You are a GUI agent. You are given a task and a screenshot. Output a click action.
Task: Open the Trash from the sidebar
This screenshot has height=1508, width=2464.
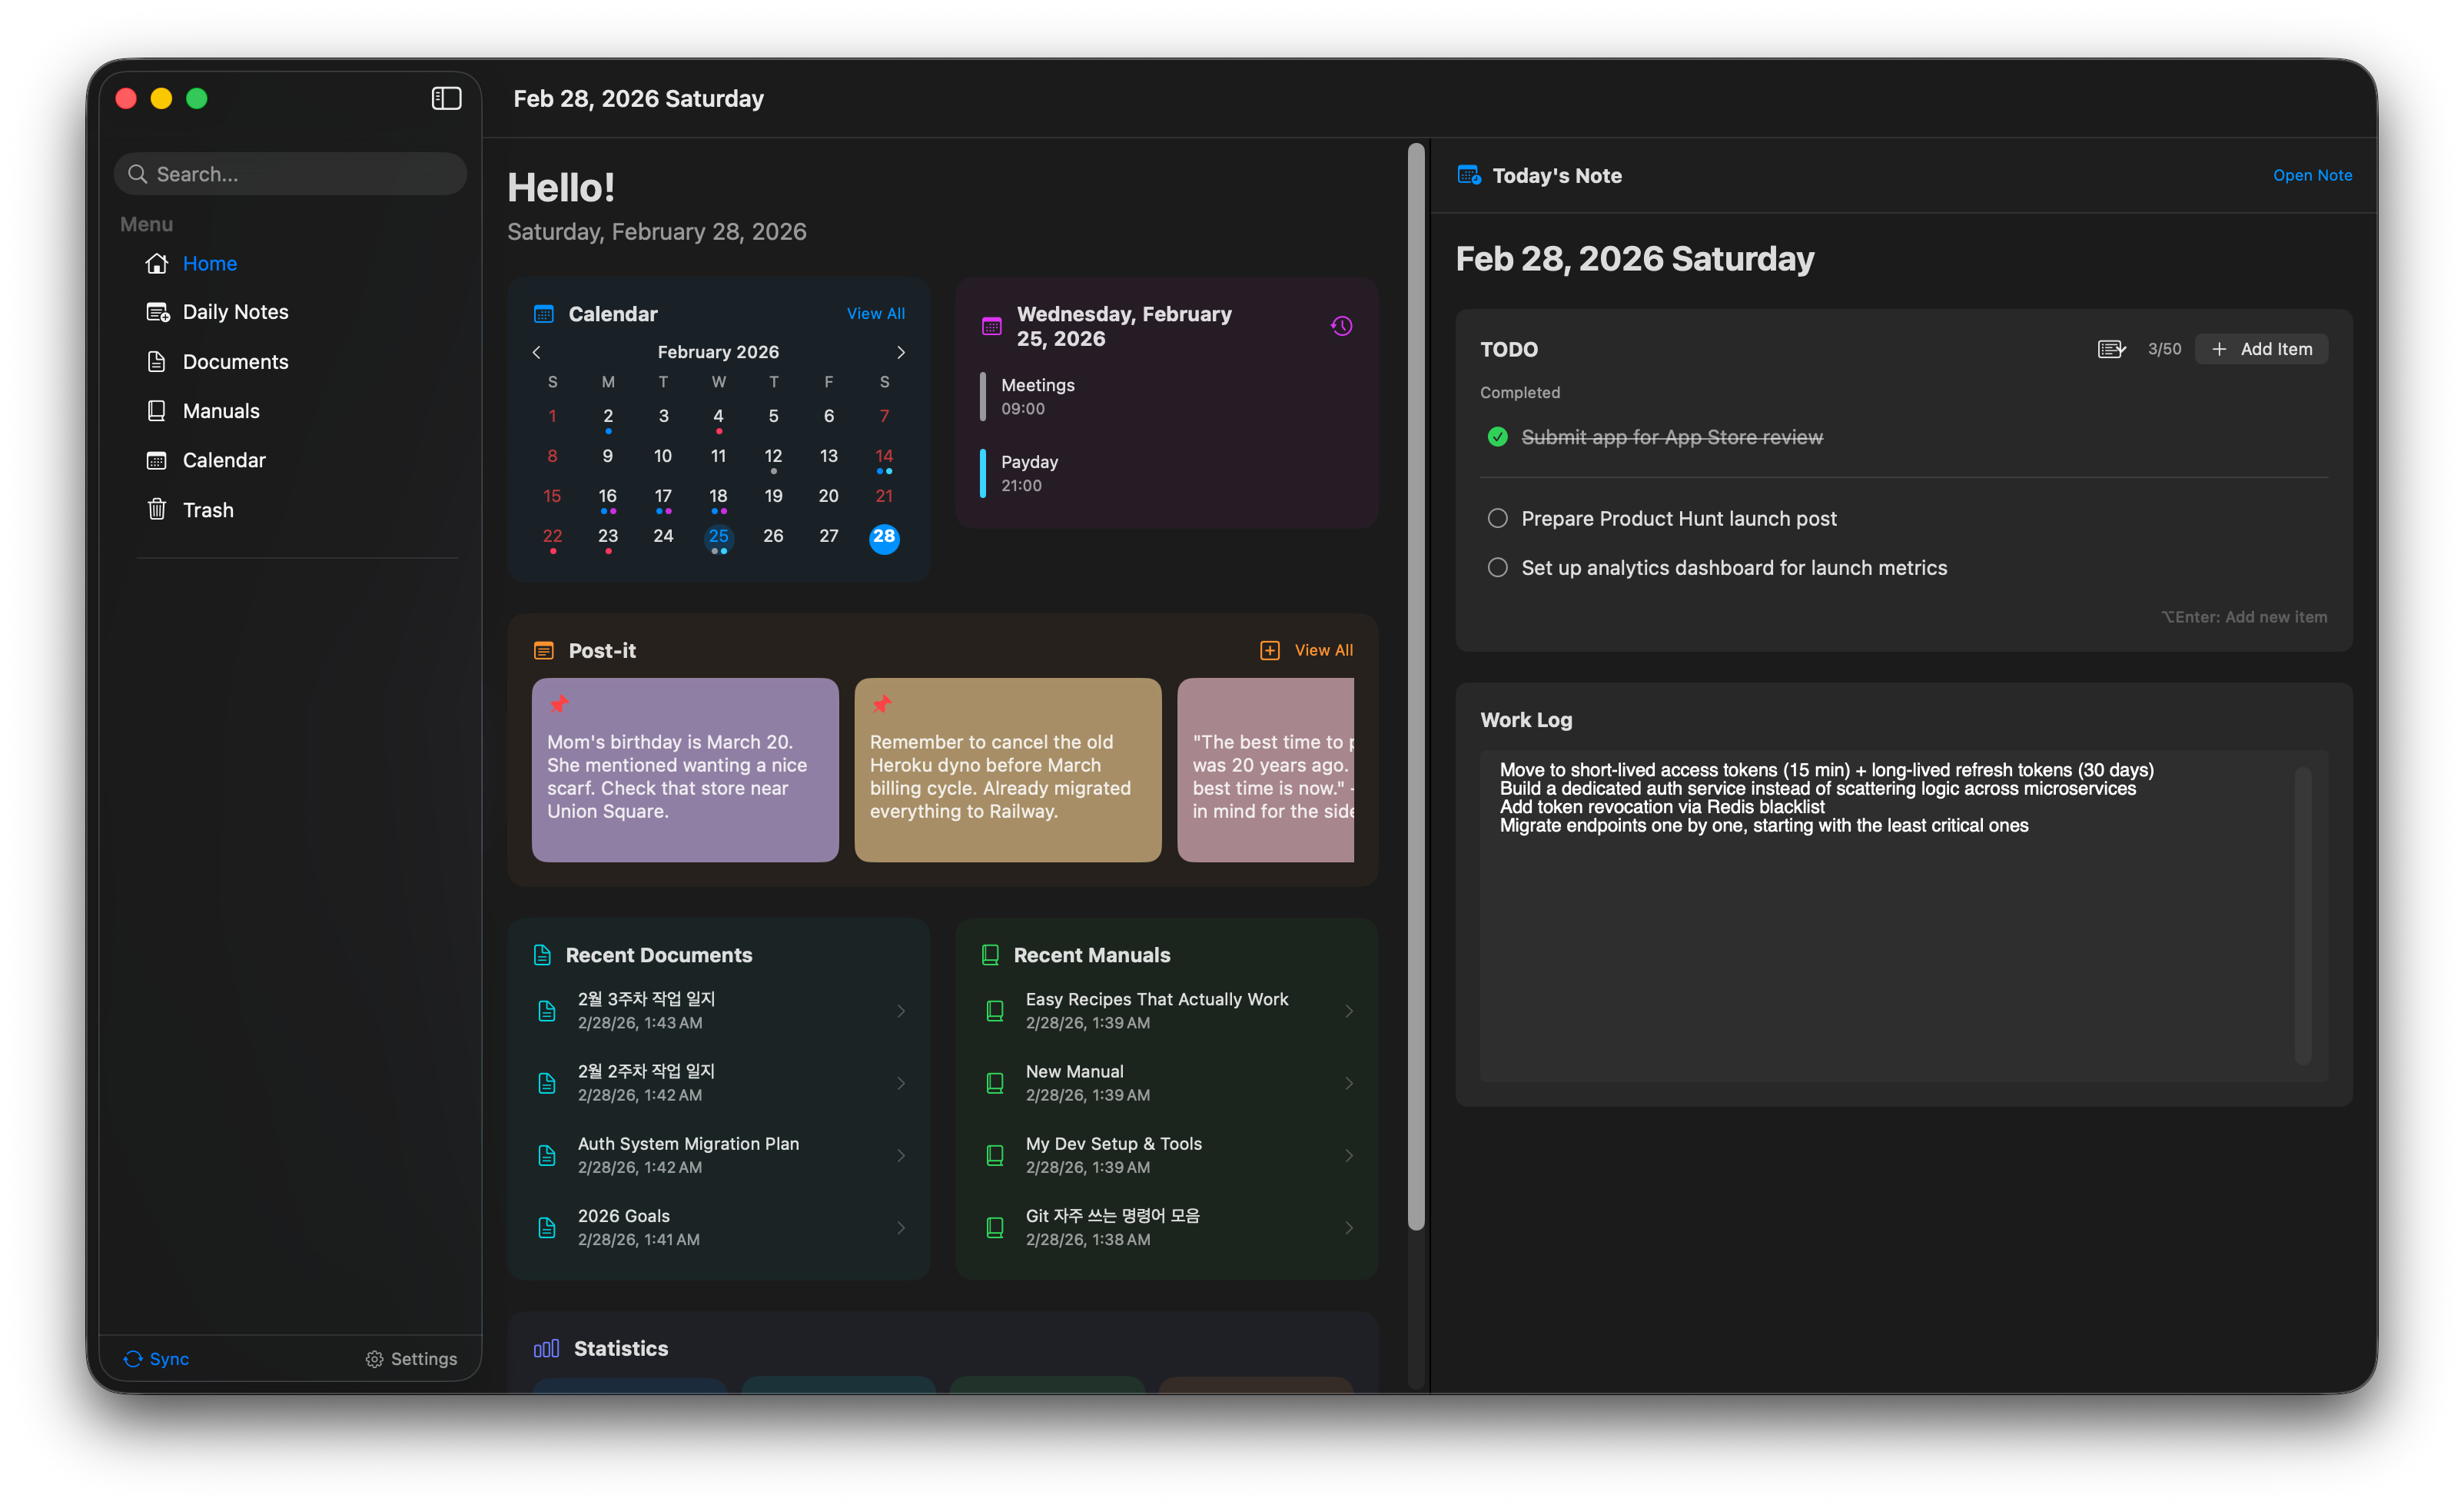click(157, 509)
